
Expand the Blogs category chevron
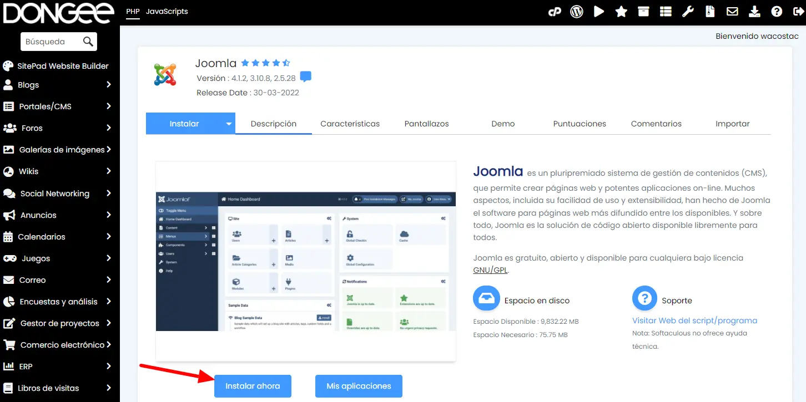click(109, 85)
